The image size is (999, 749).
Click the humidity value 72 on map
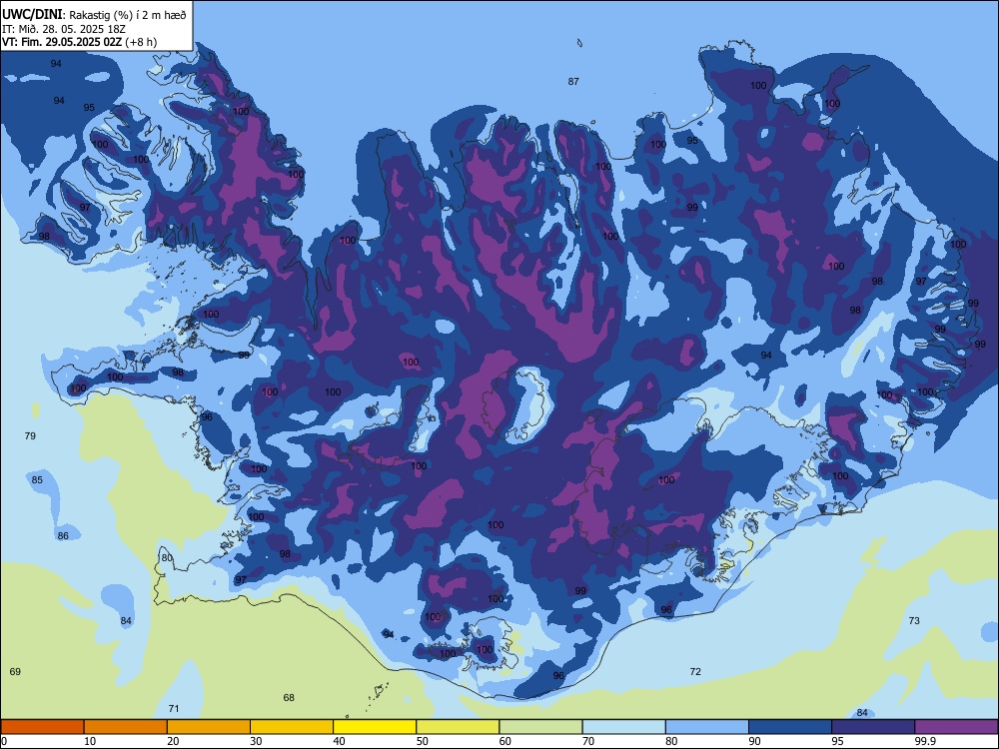pos(695,671)
